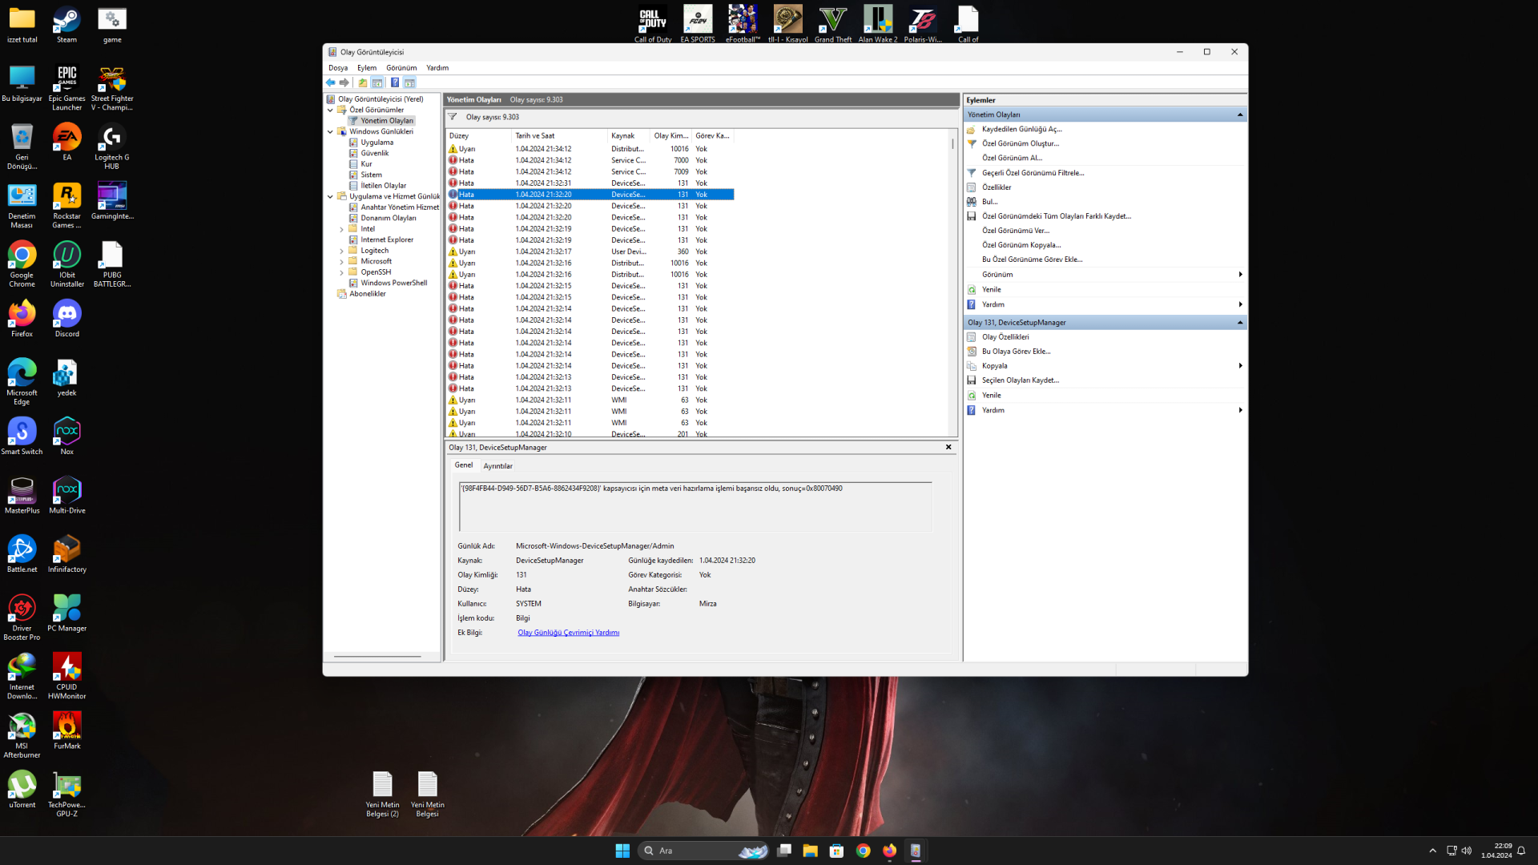
Task: Click Kaydedilen Günlüğü Aç open folder action
Action: (x=1021, y=129)
